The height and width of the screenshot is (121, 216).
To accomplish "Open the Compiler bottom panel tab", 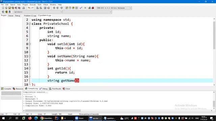I will (6, 89).
